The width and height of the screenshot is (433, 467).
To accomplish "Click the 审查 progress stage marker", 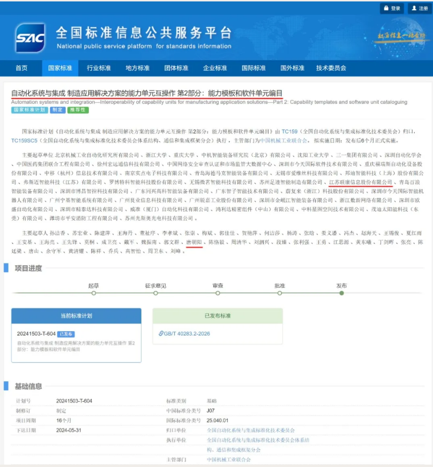I will coord(218,293).
